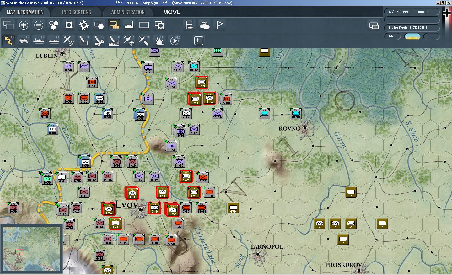
Task: Select F8 bomb city mode icon
Action: (114, 40)
